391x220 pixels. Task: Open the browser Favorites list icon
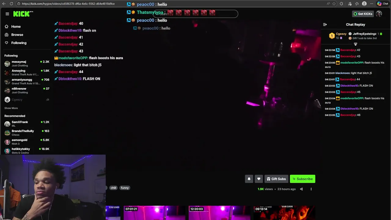click(357, 4)
